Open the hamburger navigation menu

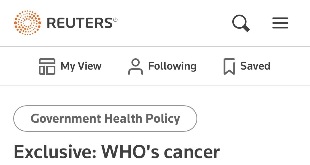(x=280, y=23)
